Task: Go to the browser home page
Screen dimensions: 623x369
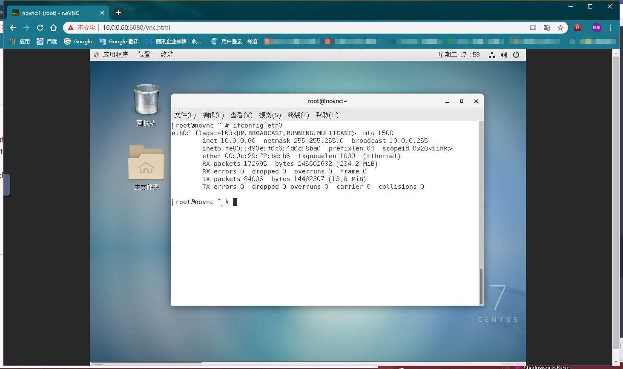Action: coord(54,28)
